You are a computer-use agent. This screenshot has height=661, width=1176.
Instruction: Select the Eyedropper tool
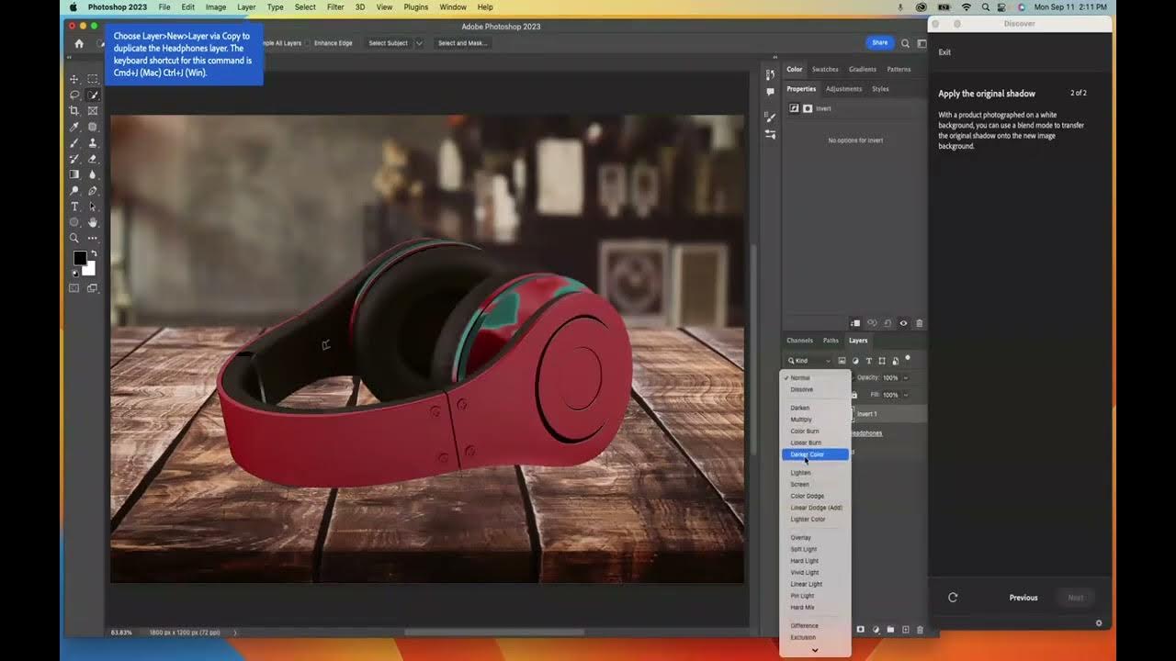[x=74, y=127]
